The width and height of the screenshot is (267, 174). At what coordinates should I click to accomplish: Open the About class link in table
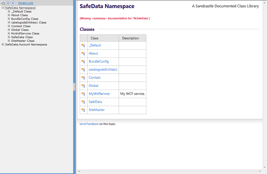click(93, 54)
